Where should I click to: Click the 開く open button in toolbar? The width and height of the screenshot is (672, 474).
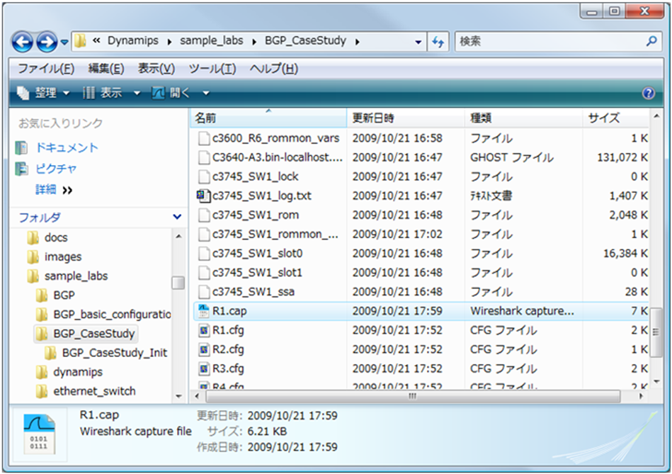[x=173, y=93]
